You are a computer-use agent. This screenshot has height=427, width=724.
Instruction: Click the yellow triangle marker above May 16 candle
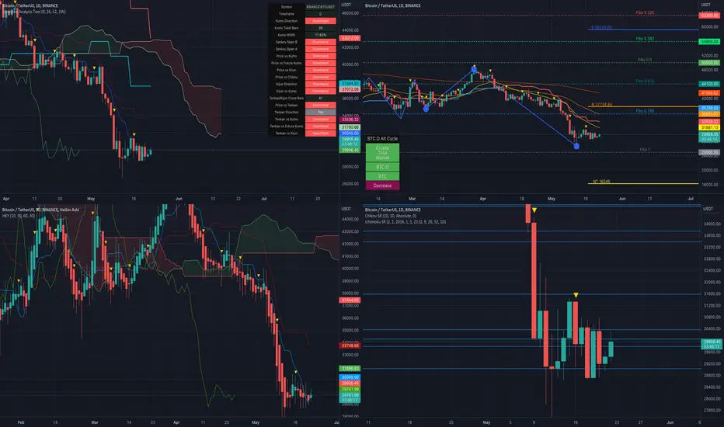[x=576, y=295]
